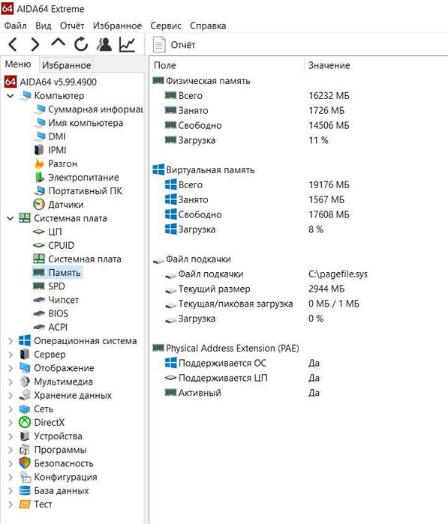Click the База данных database icon
Screen dimensions: 448x524
(x=25, y=491)
